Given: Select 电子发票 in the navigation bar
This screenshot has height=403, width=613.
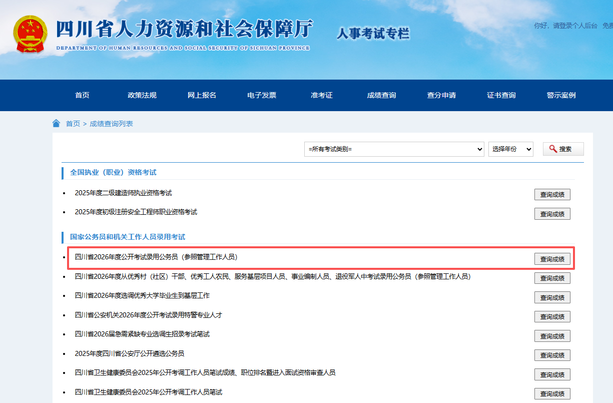Looking at the screenshot, I should 262,95.
